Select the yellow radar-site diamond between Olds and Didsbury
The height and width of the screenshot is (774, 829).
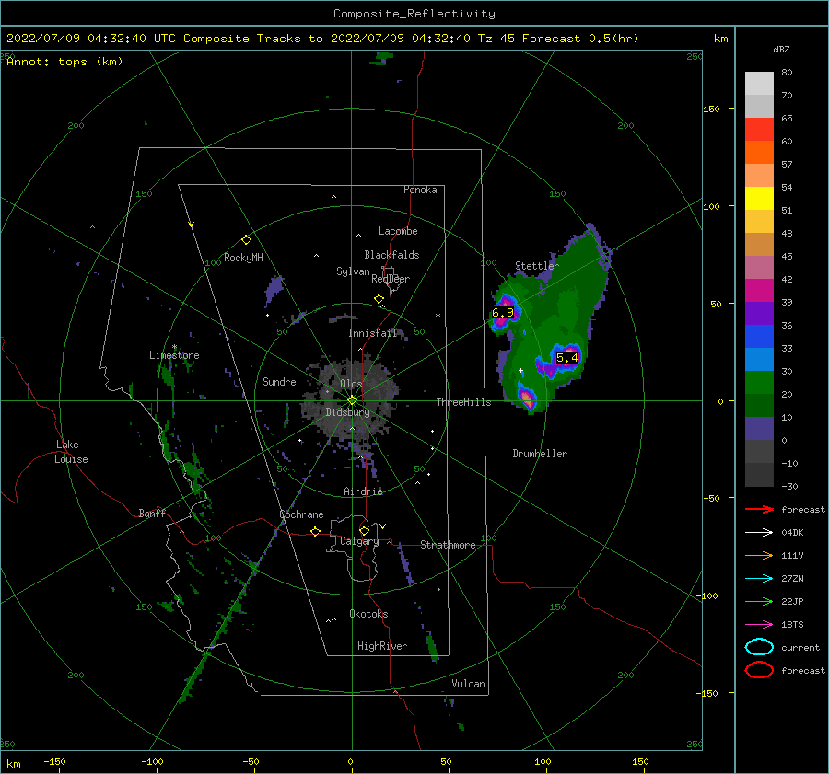coord(352,400)
